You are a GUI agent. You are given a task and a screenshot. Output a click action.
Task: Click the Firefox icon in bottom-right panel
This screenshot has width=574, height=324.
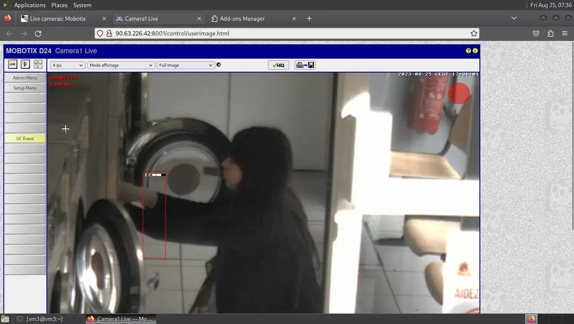coord(531,319)
